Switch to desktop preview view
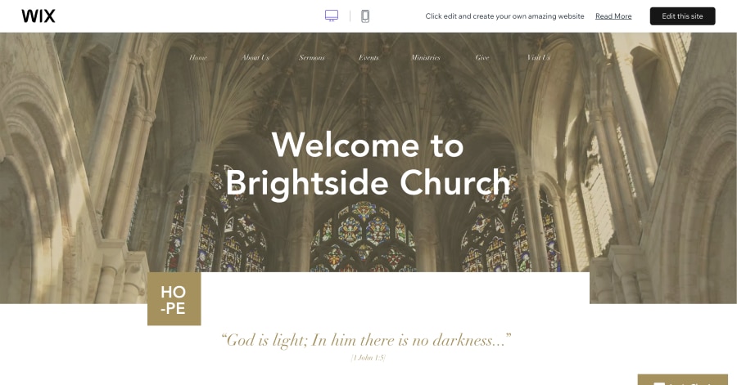This screenshot has height=385, width=737. coord(332,16)
